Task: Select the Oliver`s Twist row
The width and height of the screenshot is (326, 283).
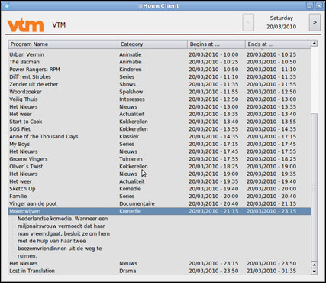Action: click(x=160, y=166)
